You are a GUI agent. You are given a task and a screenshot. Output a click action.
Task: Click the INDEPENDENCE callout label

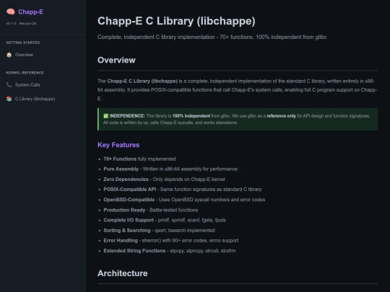(x=127, y=116)
